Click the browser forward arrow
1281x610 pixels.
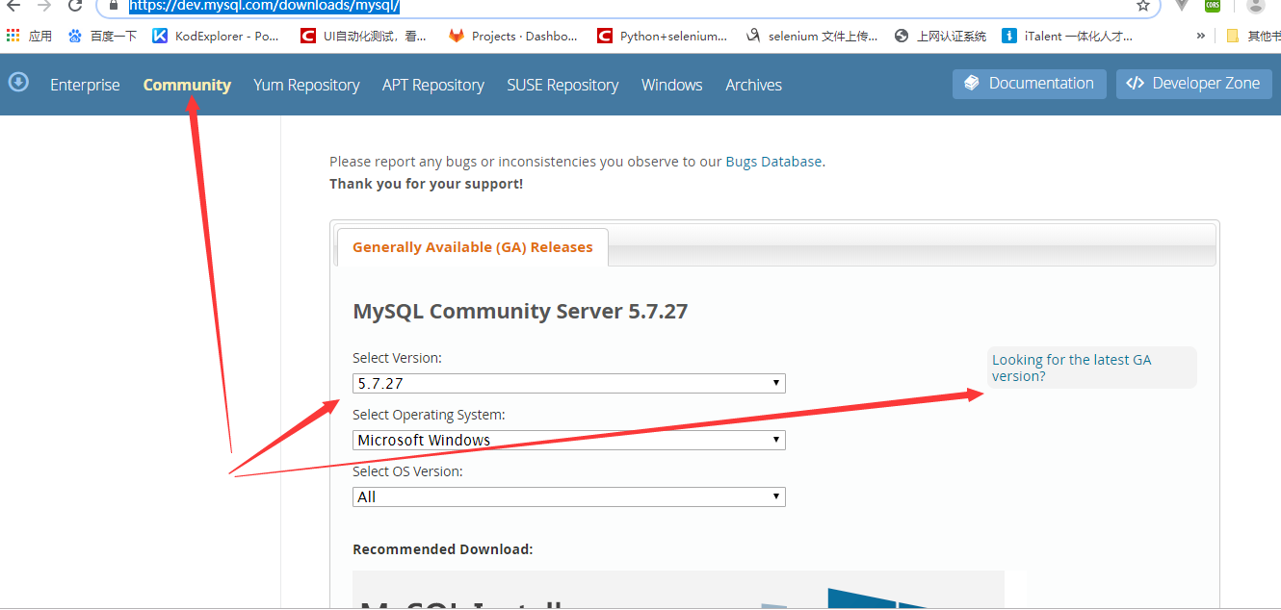click(x=44, y=5)
